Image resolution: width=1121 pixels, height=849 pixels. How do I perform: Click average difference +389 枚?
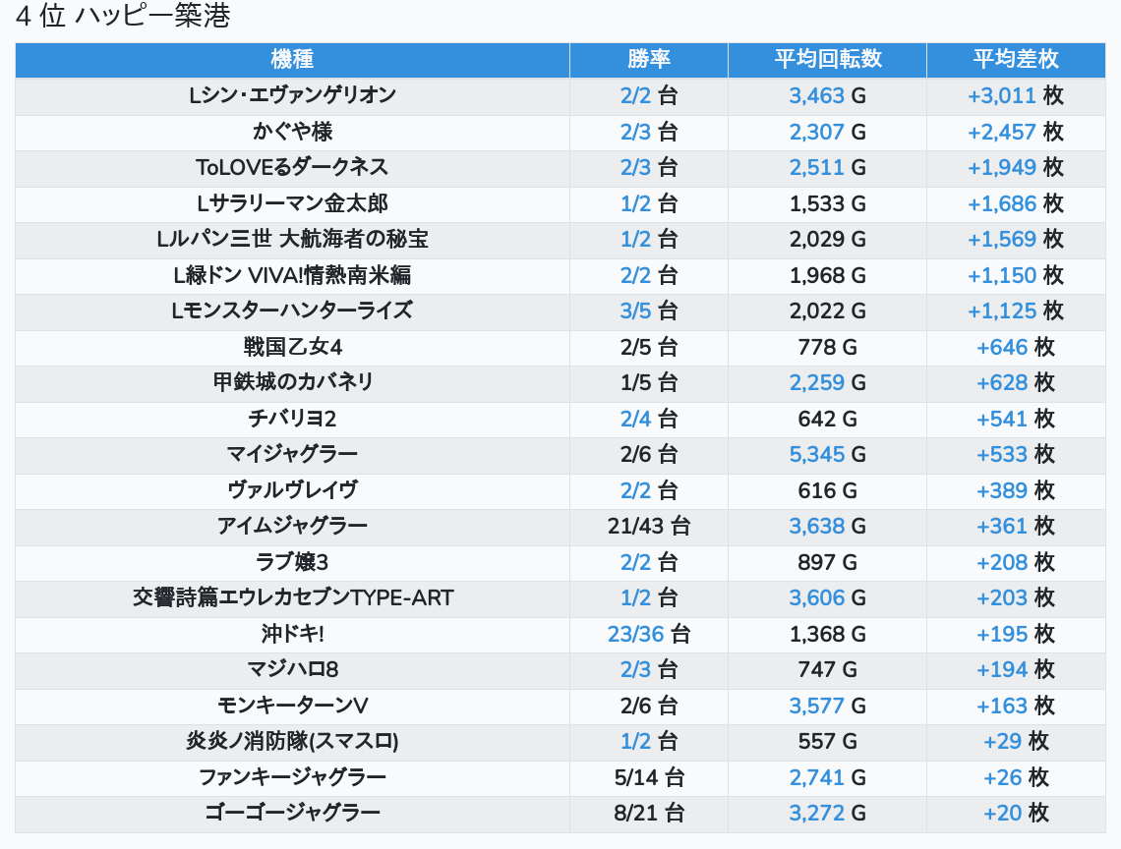(x=1016, y=490)
